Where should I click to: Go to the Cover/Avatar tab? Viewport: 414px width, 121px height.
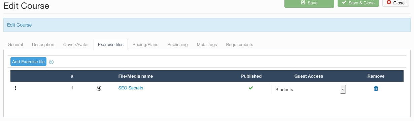[76, 44]
